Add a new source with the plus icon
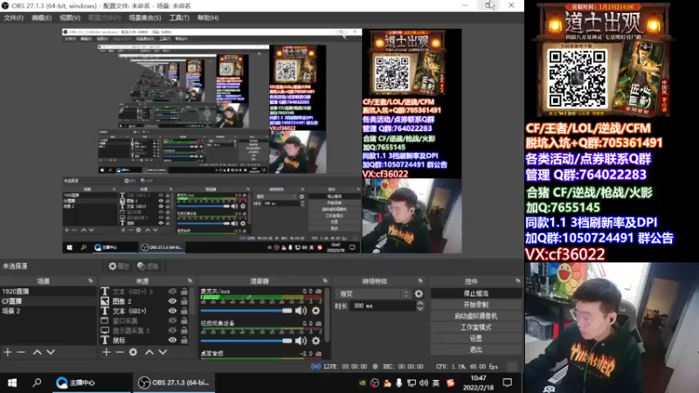The width and height of the screenshot is (699, 393). [106, 353]
